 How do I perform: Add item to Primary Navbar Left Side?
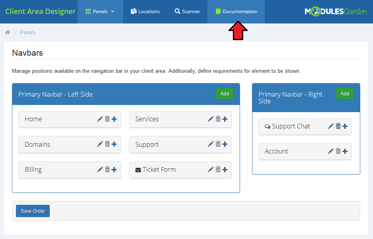pos(225,93)
